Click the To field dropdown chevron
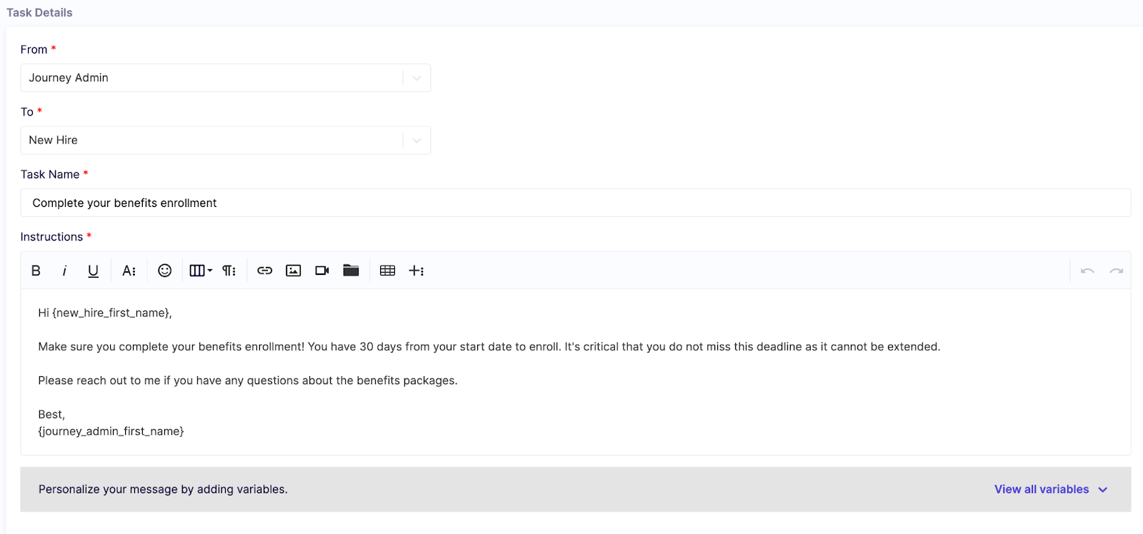 [416, 140]
